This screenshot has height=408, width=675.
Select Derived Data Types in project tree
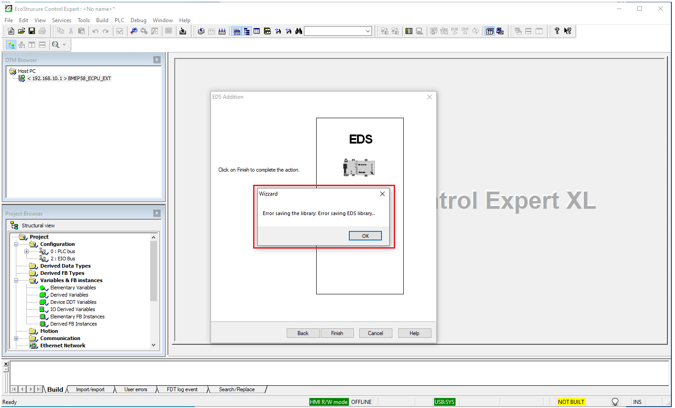pos(65,266)
